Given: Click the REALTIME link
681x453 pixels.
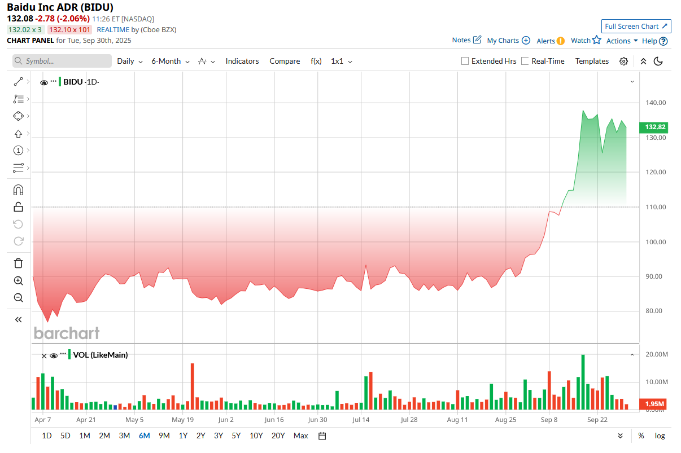Looking at the screenshot, I should click(x=113, y=29).
